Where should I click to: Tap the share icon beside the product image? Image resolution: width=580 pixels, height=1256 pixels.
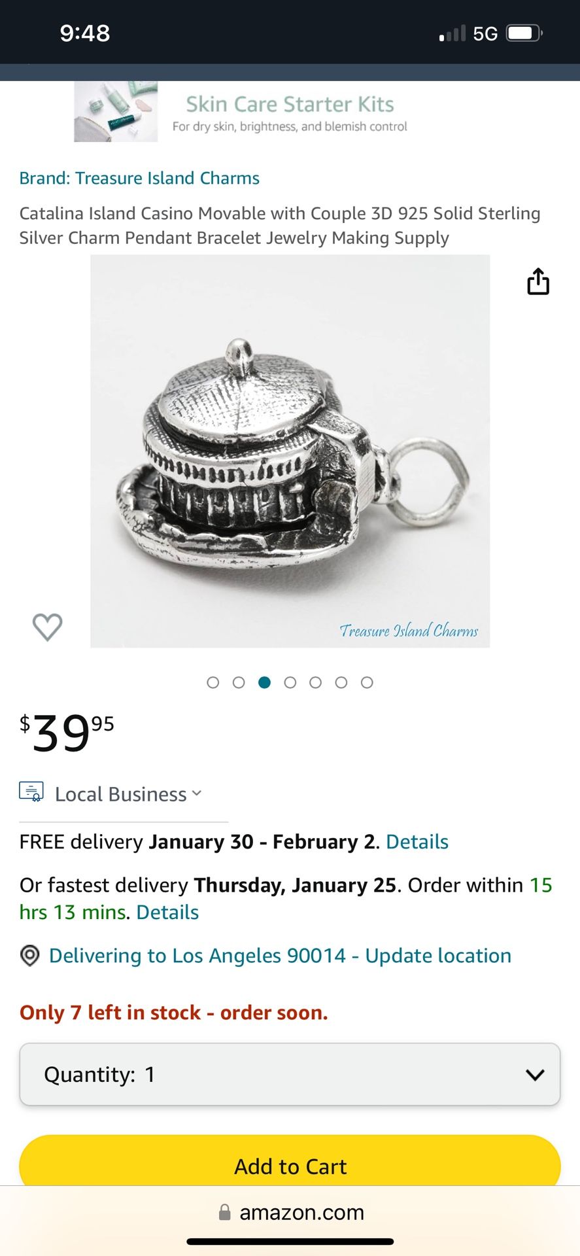click(538, 281)
